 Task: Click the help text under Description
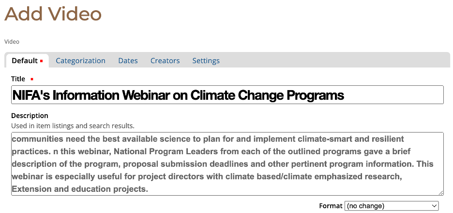coord(73,126)
